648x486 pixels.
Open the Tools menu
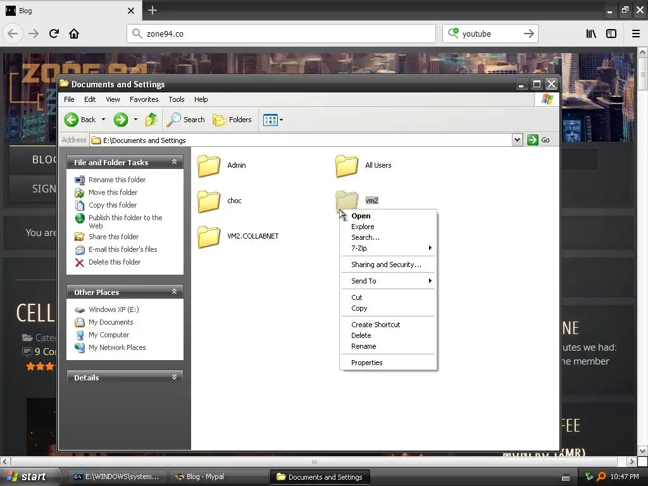click(x=177, y=99)
